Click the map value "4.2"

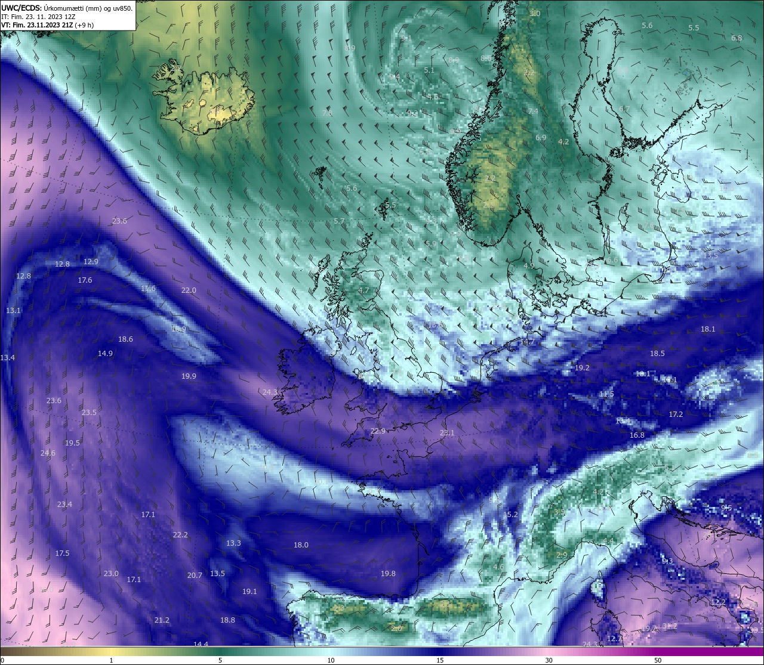(x=563, y=141)
